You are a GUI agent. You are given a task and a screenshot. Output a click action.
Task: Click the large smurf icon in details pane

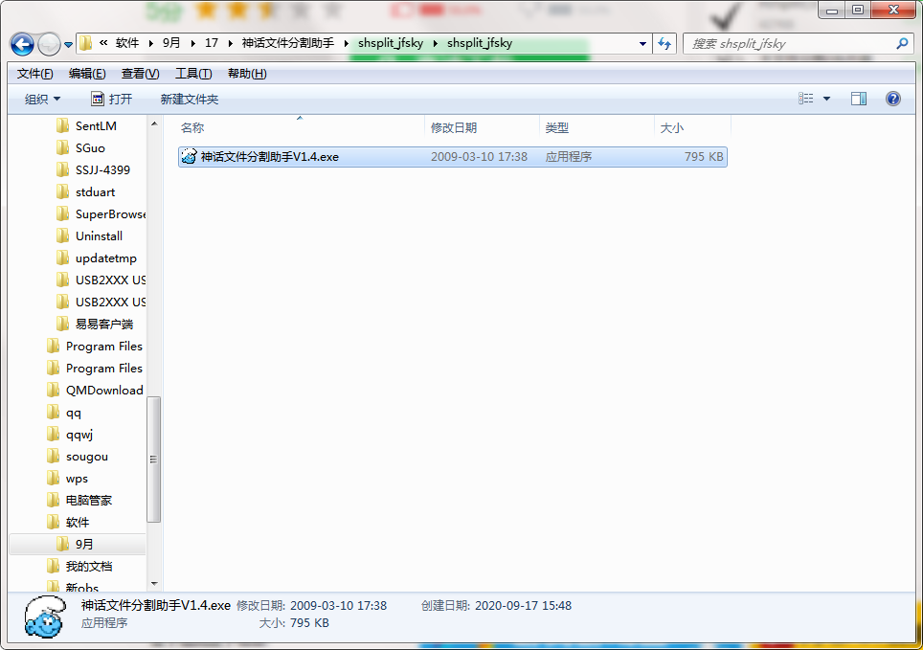tap(45, 616)
